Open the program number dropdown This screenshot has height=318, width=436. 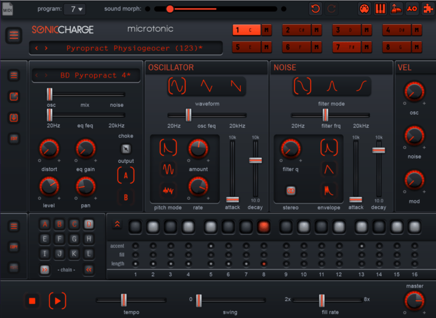tap(74, 9)
